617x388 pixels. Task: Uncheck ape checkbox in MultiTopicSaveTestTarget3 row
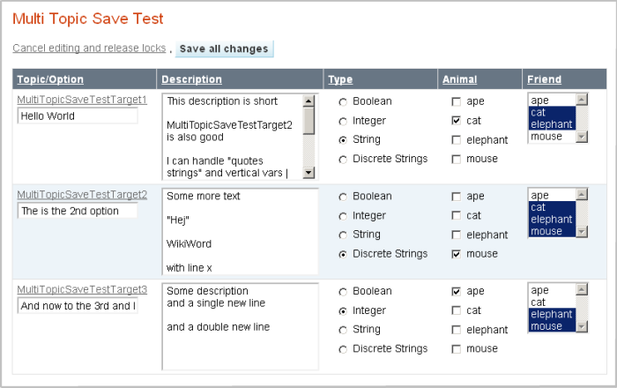[x=456, y=291]
